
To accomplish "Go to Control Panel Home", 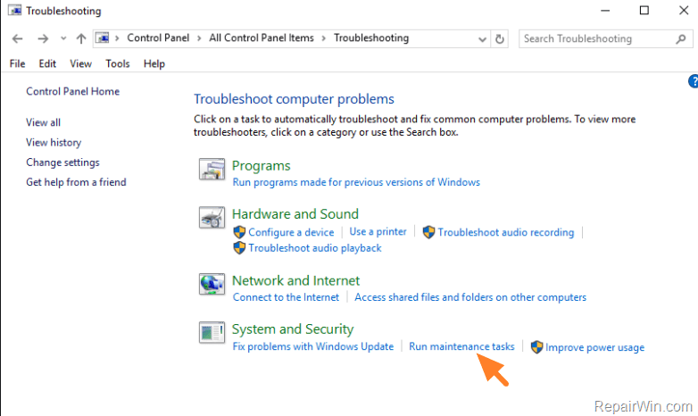I will 72,91.
